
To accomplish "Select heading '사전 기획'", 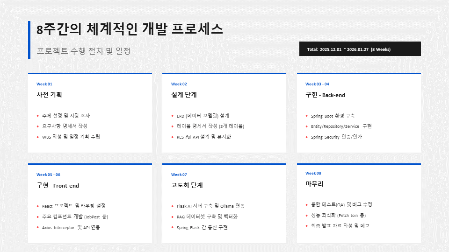I will pyautogui.click(x=49, y=95).
